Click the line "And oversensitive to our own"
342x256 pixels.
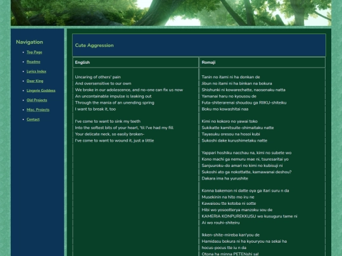pyautogui.click(x=103, y=83)
